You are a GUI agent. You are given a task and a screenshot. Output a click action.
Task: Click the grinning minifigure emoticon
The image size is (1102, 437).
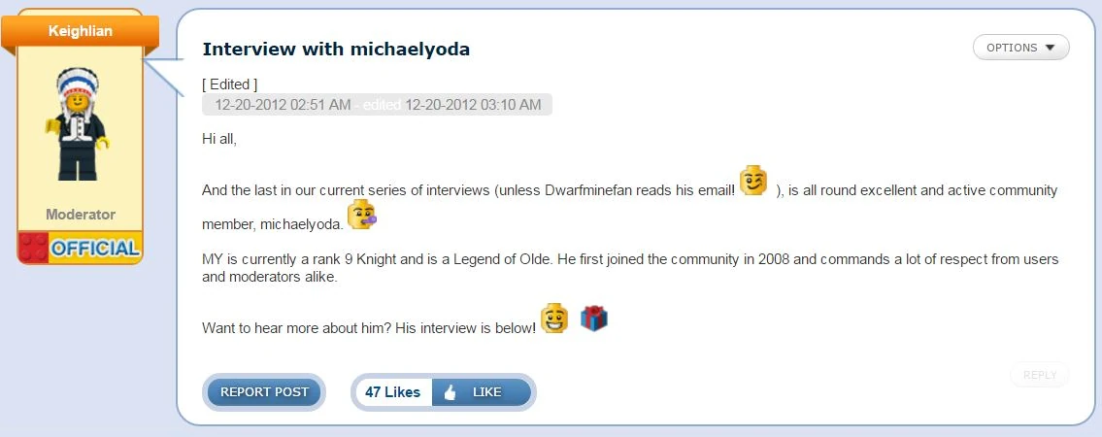click(x=554, y=319)
